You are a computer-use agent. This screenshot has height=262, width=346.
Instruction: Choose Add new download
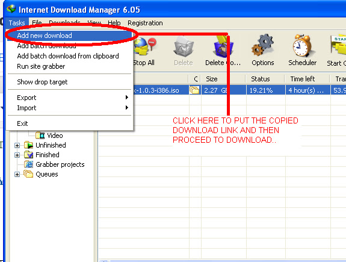(x=70, y=36)
